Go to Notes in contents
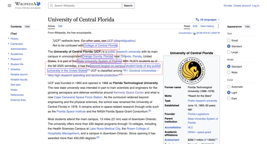Viewport: 267px width, 144px height. (x=14, y=90)
